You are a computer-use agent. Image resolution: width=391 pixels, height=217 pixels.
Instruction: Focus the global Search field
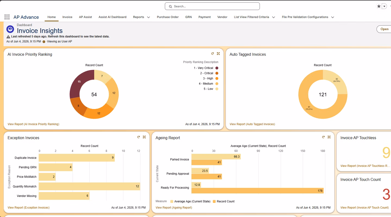tap(212, 6)
